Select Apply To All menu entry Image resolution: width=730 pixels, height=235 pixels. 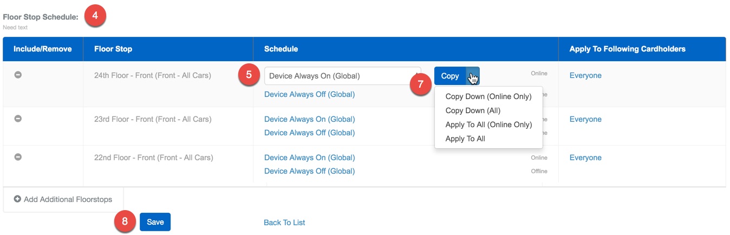pos(465,139)
